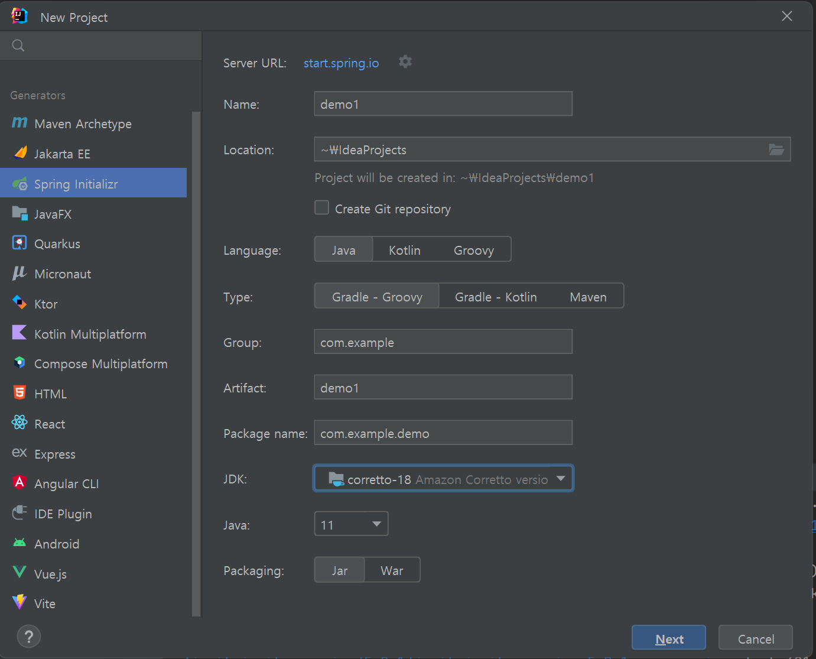Open the JDK corretto-18 dropdown

click(443, 479)
